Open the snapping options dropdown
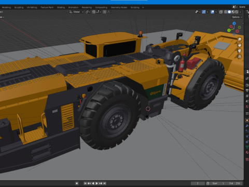The width and height of the screenshot is (249, 187). click(99, 12)
